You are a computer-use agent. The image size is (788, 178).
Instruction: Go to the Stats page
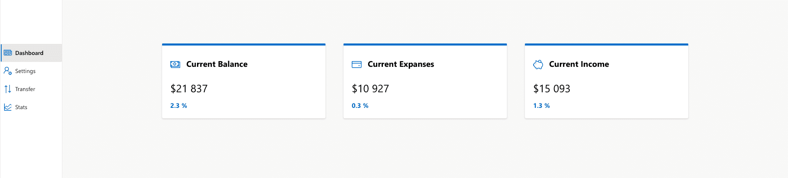[32, 107]
